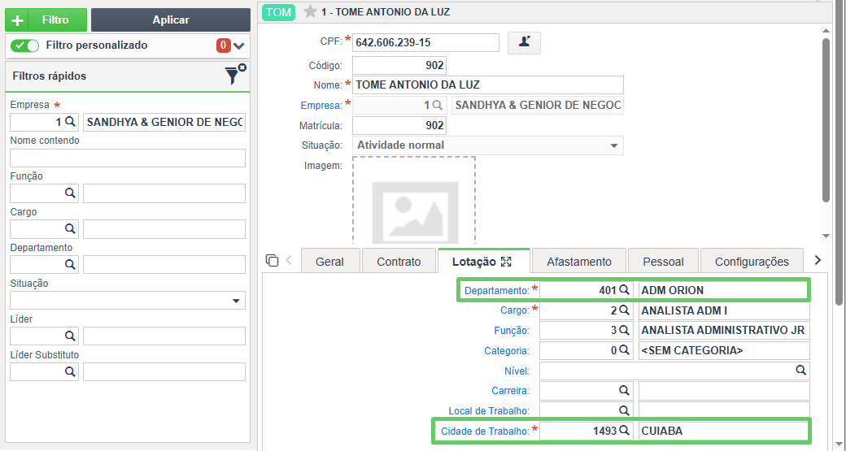
Task: Click the form vertical scrollbar thumb
Action: point(826,120)
